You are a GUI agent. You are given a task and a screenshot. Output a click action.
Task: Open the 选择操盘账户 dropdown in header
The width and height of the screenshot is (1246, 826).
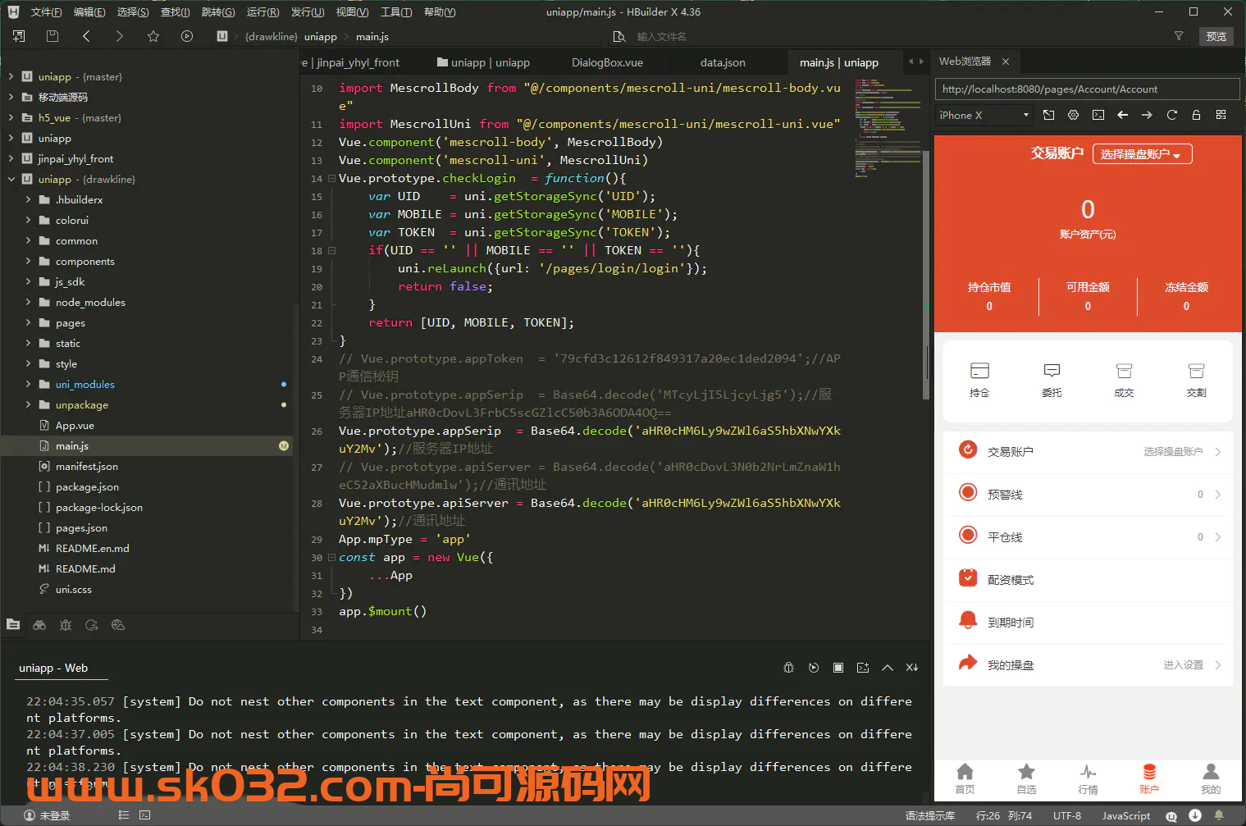1142,154
